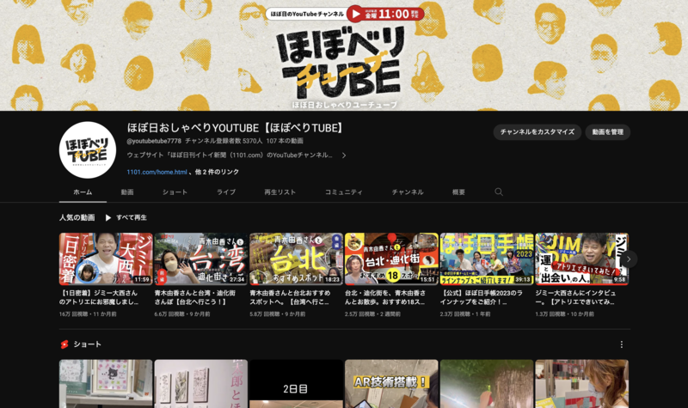Viewport: 688px width, 408px height.
Task: Open the ジミー大西 1日密着 video thumbnail
Action: (x=106, y=259)
